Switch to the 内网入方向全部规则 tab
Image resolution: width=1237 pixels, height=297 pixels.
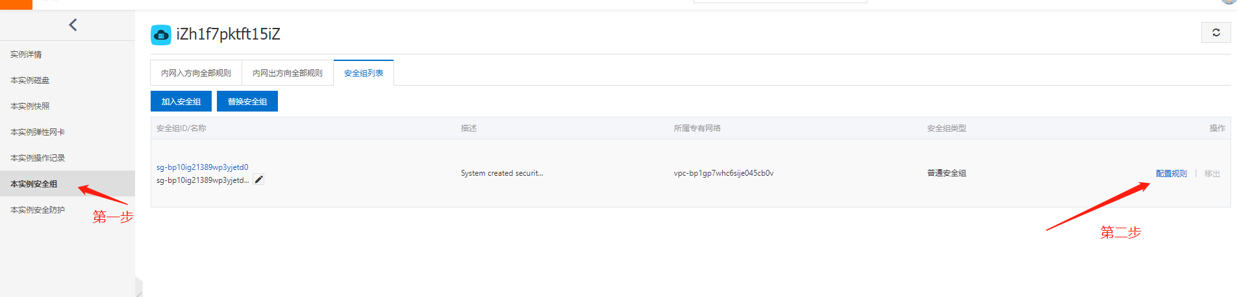[x=196, y=73]
